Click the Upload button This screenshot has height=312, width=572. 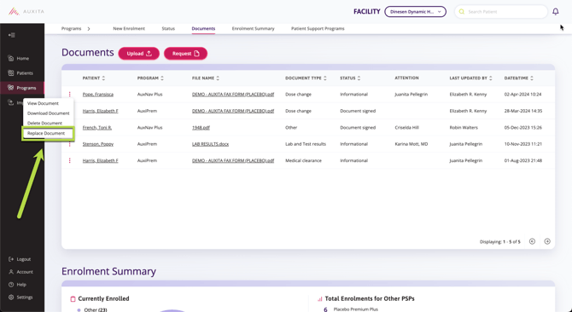tap(138, 54)
